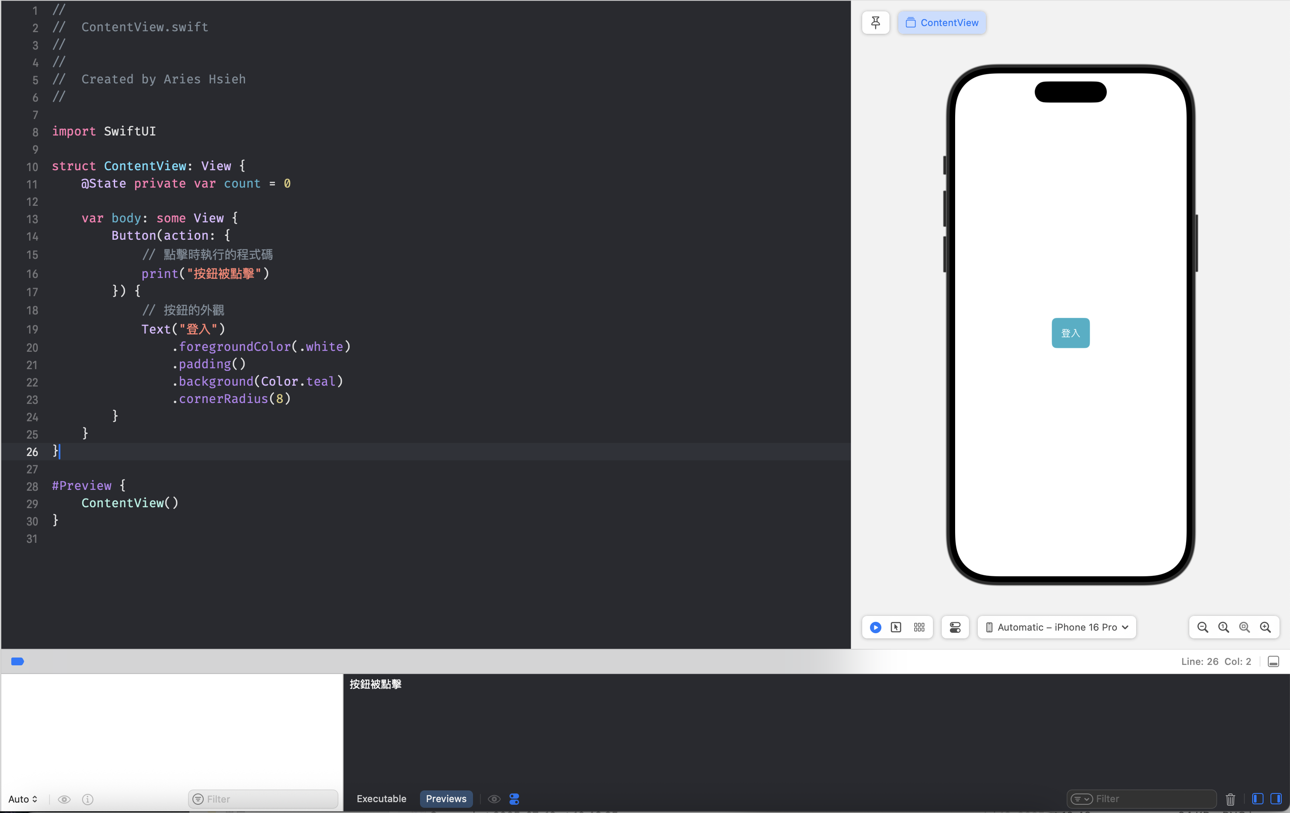Toggle the variables view pane
Viewport: 1290px width, 813px height.
point(1257,799)
